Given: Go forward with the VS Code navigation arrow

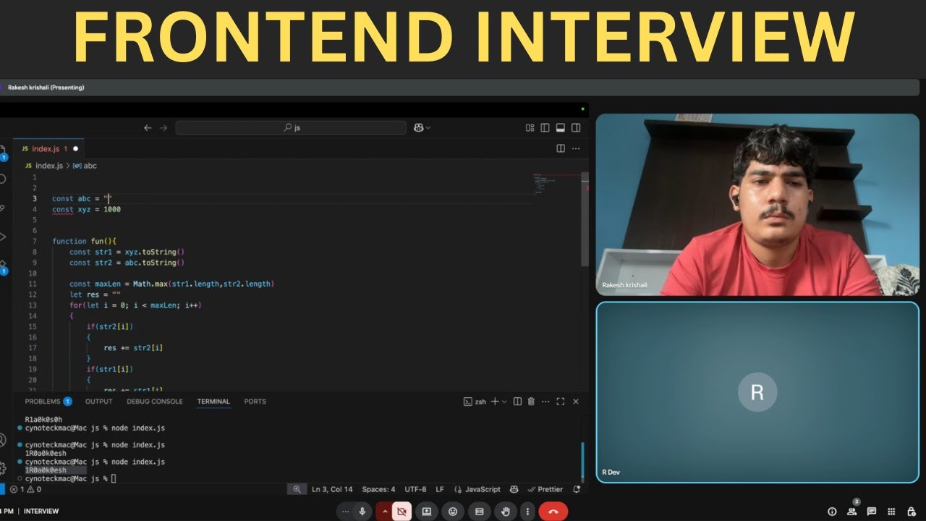Looking at the screenshot, I should click(163, 127).
